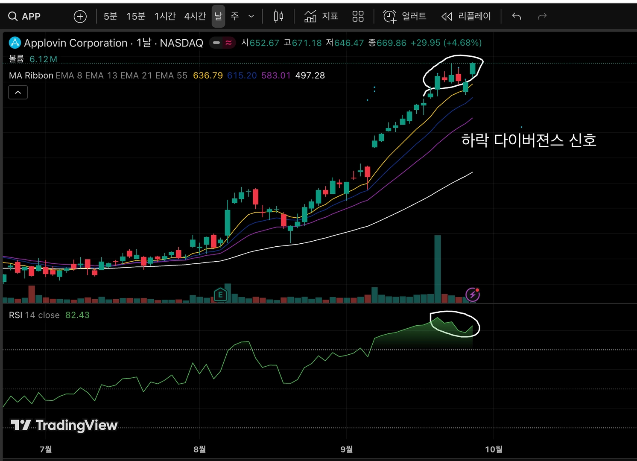Open the candlestick chart type selector
The image size is (637, 461).
pyautogui.click(x=278, y=16)
